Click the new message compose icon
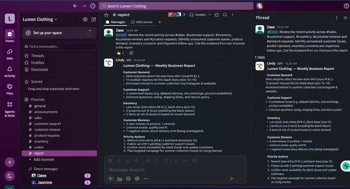Screen dimensions: 350x189 click(94, 20)
